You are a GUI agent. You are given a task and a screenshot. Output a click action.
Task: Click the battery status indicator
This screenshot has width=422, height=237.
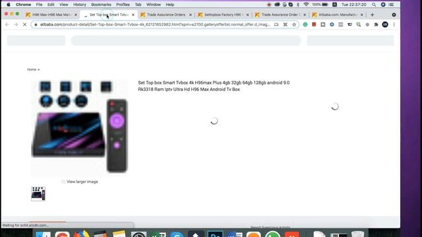tap(320, 5)
